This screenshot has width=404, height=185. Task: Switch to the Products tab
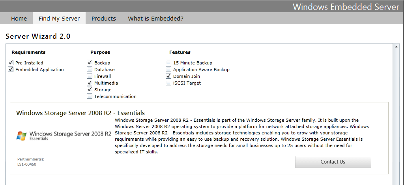coord(104,19)
